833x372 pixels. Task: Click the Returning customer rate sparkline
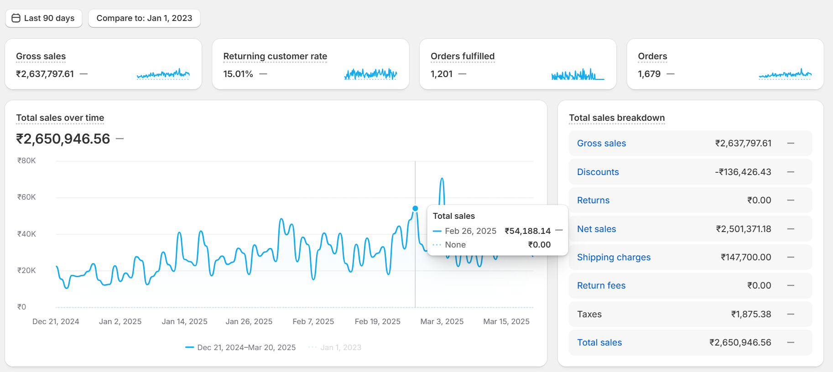click(x=370, y=74)
